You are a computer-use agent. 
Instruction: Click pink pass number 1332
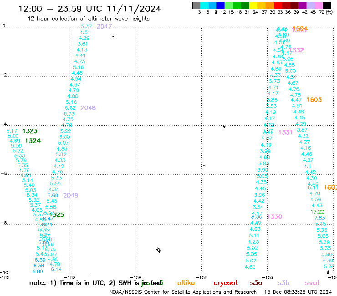296,50
